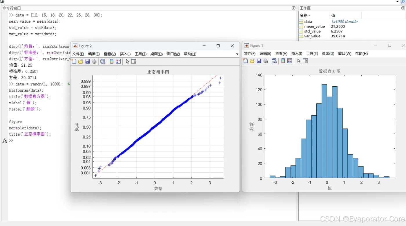Image resolution: width=406 pixels, height=226 pixels.
Task: Click Open File icon in Figure 1 toolbar
Action: (252, 61)
